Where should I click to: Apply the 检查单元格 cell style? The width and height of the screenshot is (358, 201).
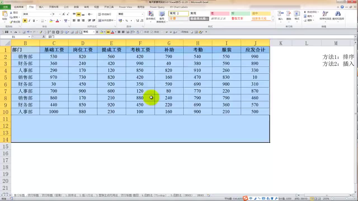[199, 19]
